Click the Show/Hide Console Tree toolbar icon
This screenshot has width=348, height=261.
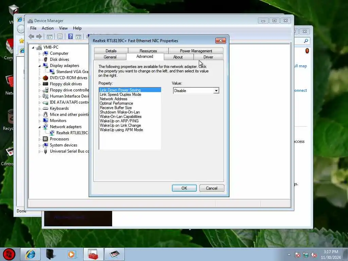coord(50,37)
